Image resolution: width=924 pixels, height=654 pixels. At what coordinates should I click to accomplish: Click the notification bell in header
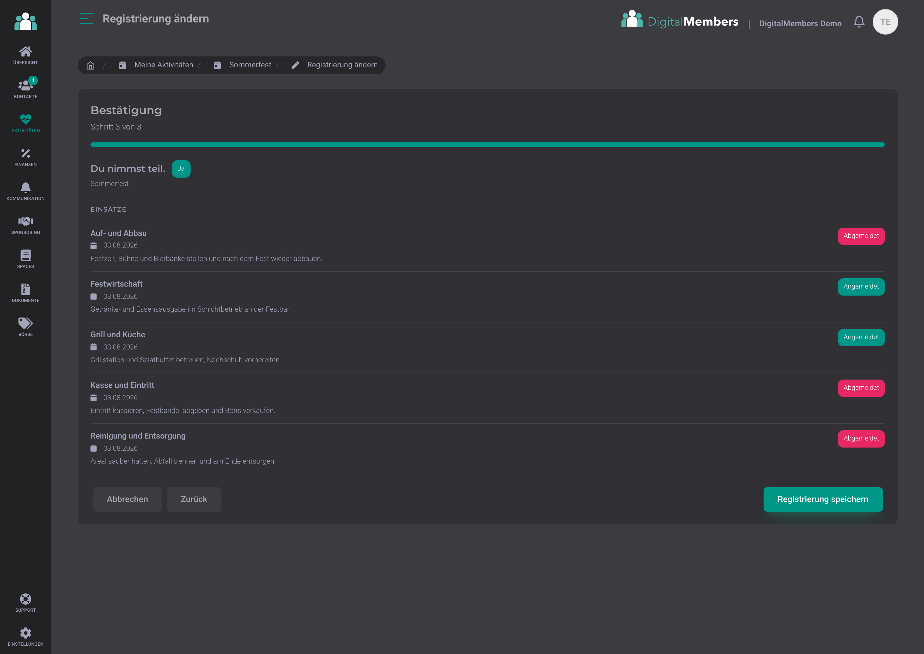pos(859,22)
